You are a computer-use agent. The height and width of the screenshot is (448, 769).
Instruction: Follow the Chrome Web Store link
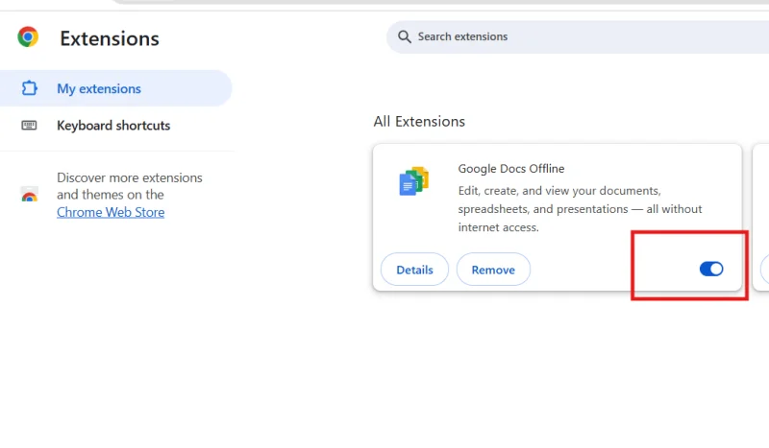[x=111, y=212]
